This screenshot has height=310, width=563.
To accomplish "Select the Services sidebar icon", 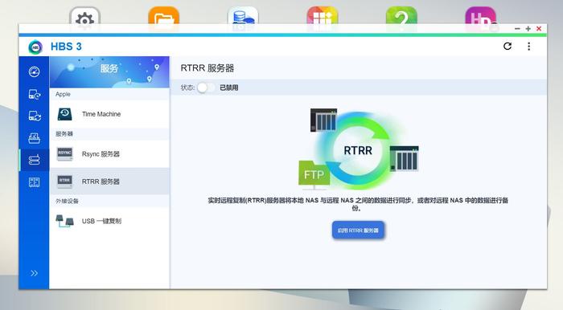I will 34,160.
